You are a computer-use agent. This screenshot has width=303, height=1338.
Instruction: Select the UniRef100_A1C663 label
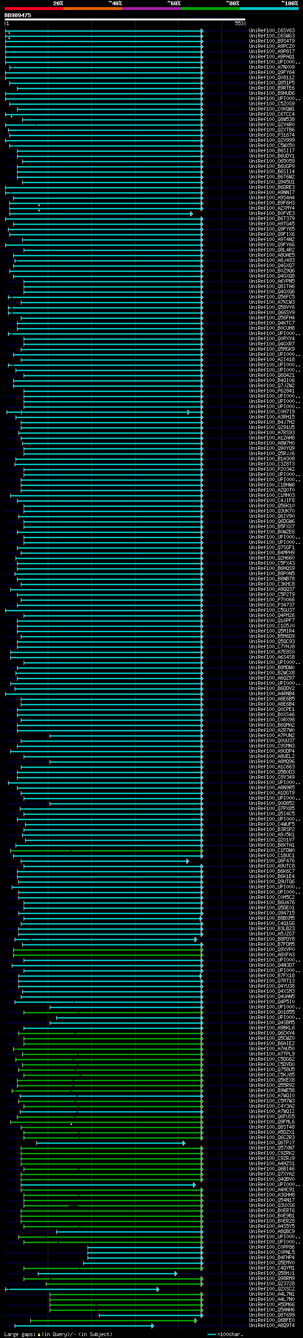point(272,767)
